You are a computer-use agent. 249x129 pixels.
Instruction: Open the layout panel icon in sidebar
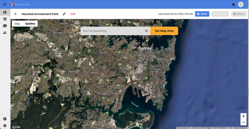point(5,19)
